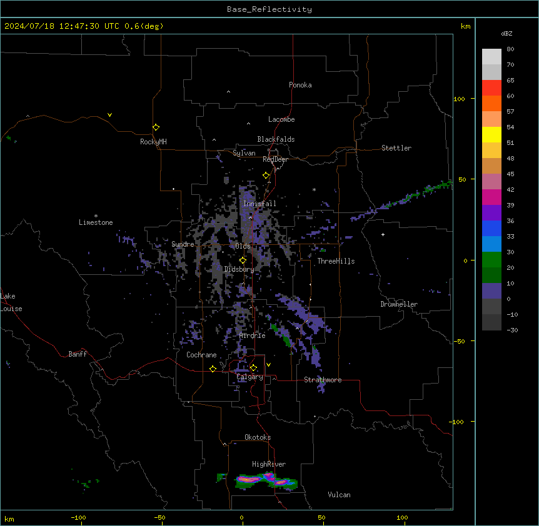
Task: Click the Ponoka label
Action: (x=300, y=85)
